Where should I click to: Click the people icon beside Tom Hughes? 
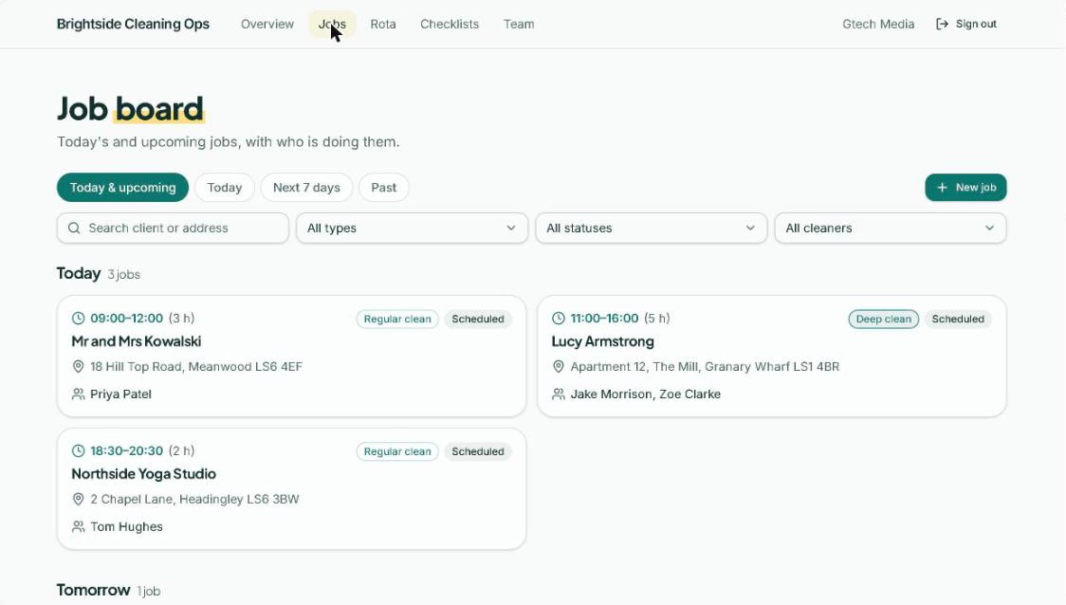tap(78, 526)
